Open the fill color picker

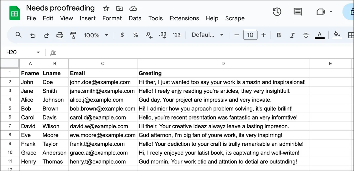337,35
